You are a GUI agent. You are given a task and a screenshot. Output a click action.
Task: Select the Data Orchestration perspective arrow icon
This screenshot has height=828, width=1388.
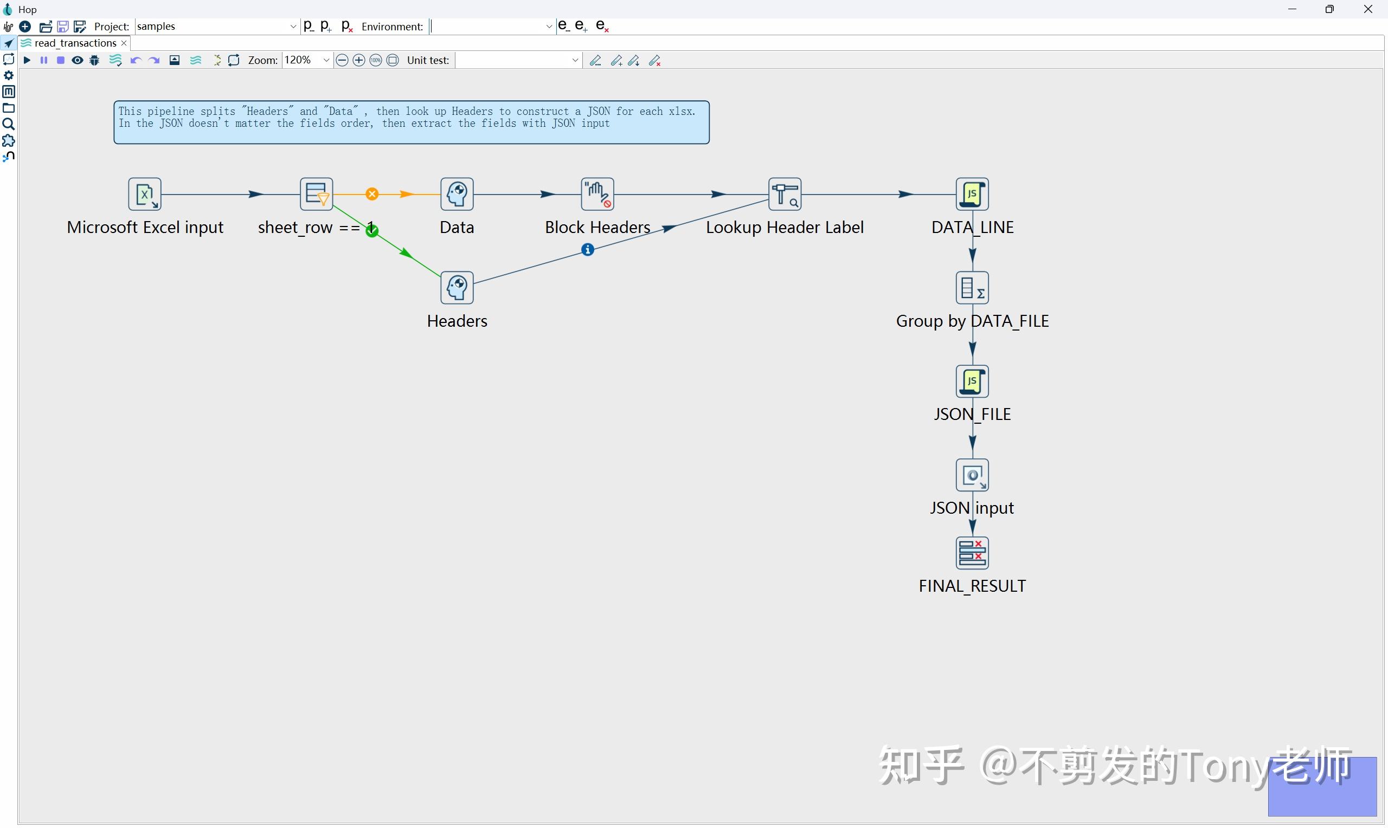(9, 43)
